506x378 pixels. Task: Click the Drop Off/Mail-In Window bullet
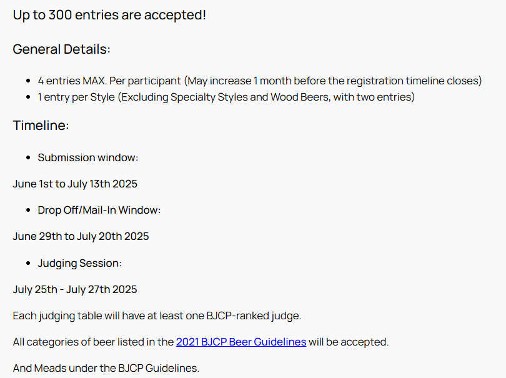pos(99,210)
